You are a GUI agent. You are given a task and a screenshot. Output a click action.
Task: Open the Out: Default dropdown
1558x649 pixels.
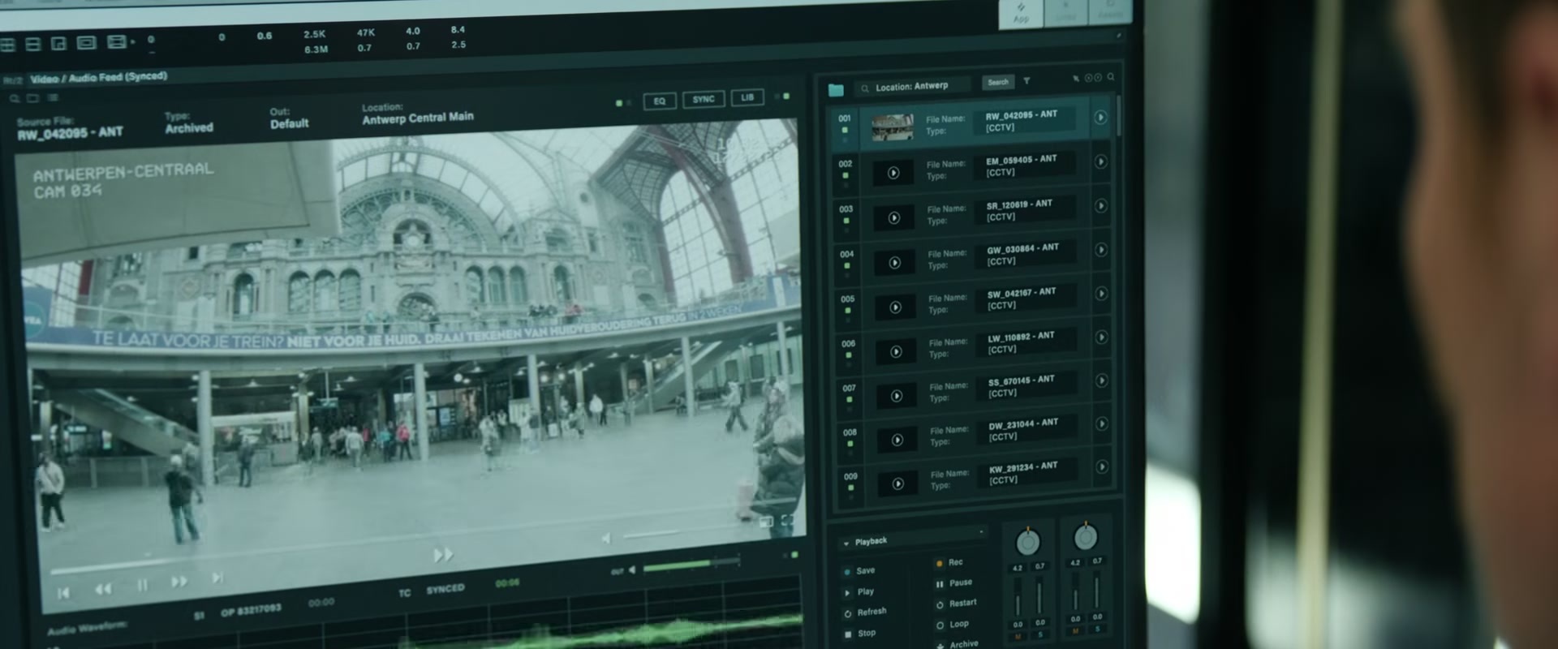pos(289,118)
